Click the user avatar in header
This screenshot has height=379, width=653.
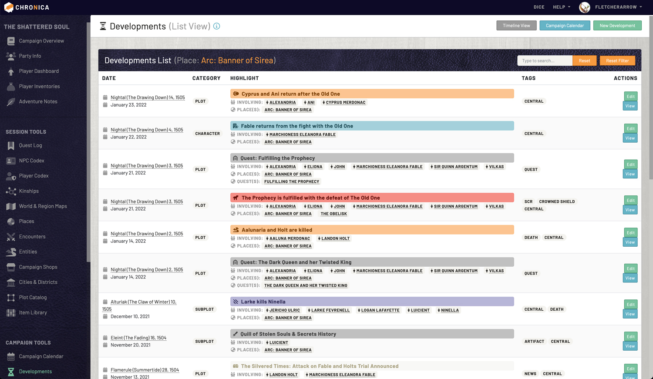click(584, 7)
